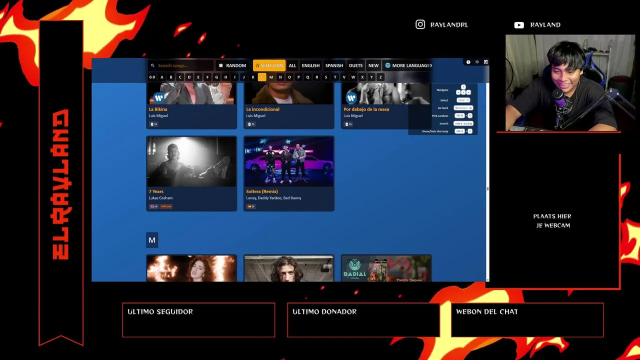This screenshot has height=360, width=640.
Task: Jump to songs under 0-9
Action: (x=152, y=77)
